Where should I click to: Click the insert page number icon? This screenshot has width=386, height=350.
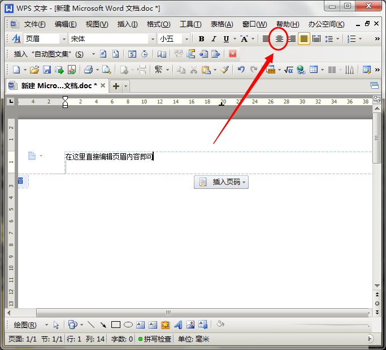(x=103, y=54)
